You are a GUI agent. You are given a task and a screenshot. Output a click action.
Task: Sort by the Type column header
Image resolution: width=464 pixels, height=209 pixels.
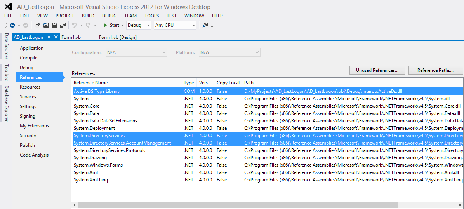189,83
